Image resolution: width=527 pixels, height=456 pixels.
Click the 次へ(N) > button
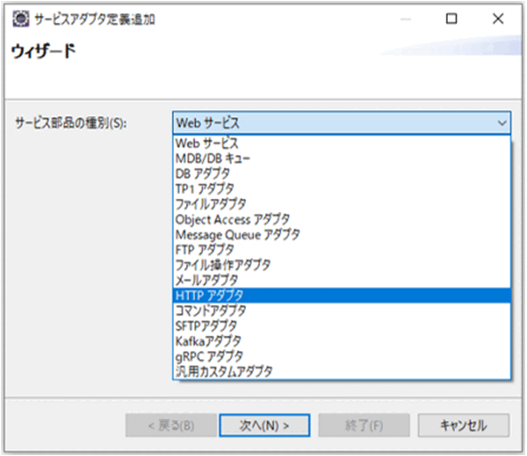click(x=264, y=426)
